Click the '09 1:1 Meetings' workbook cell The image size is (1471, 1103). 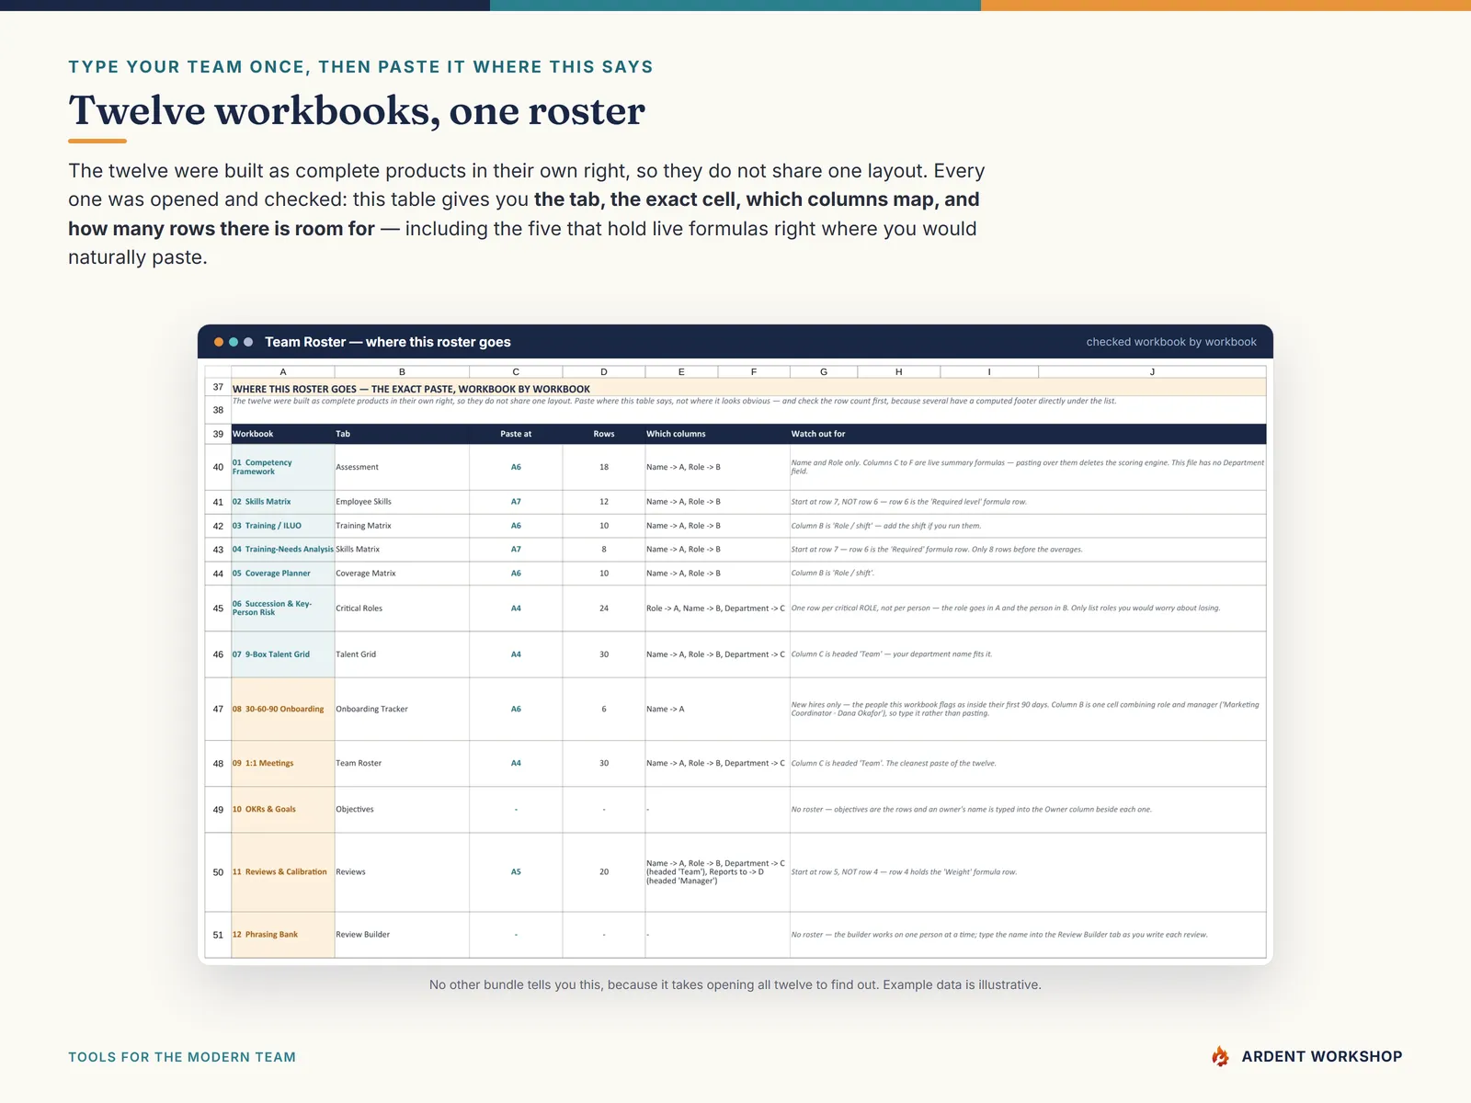click(283, 764)
